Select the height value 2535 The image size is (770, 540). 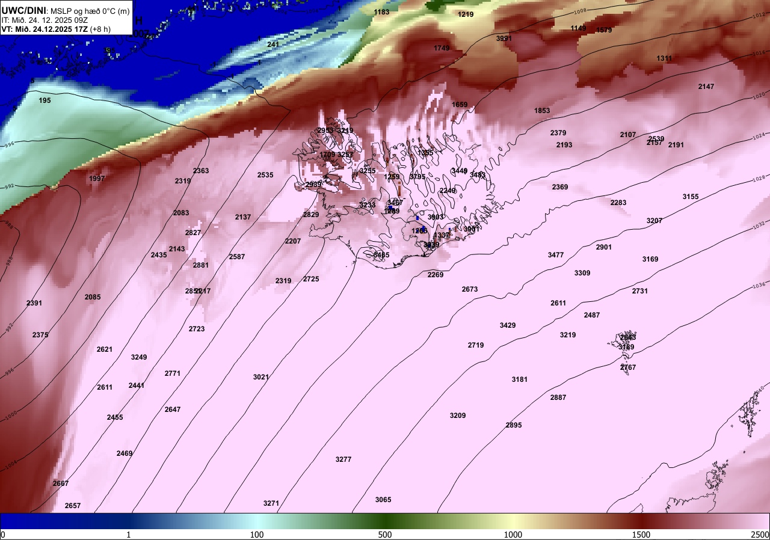click(x=265, y=175)
